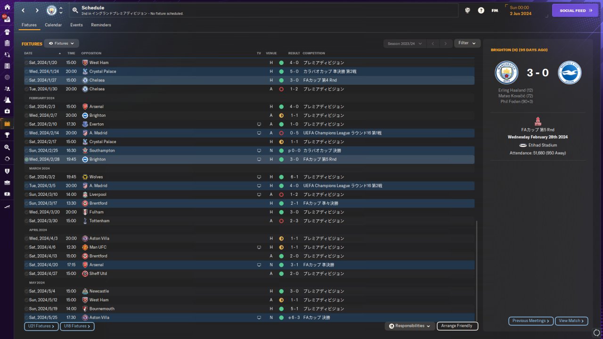The image size is (603, 339).
Task: Switch to the Reminders tab
Action: 101,25
